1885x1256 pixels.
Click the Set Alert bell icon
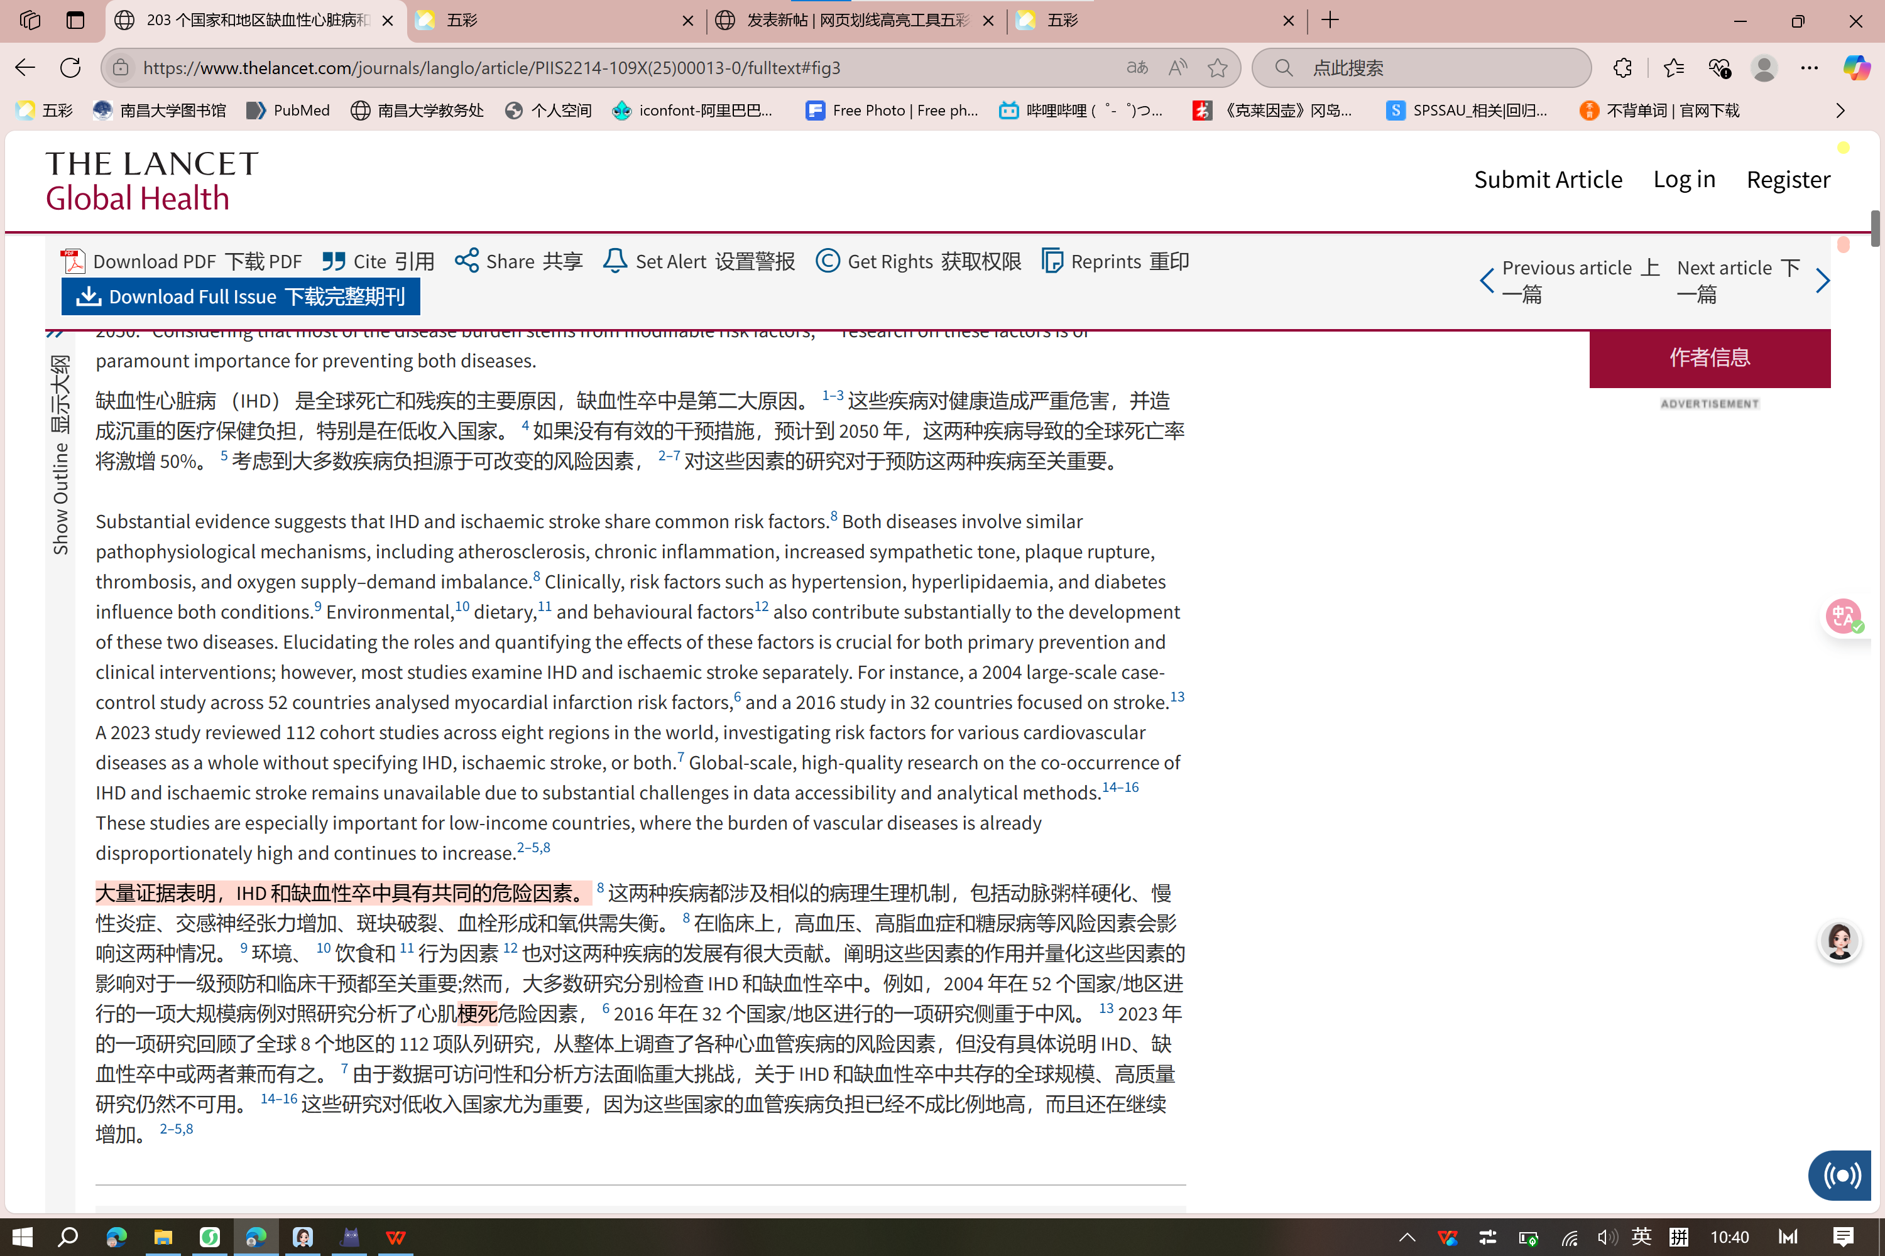point(615,261)
